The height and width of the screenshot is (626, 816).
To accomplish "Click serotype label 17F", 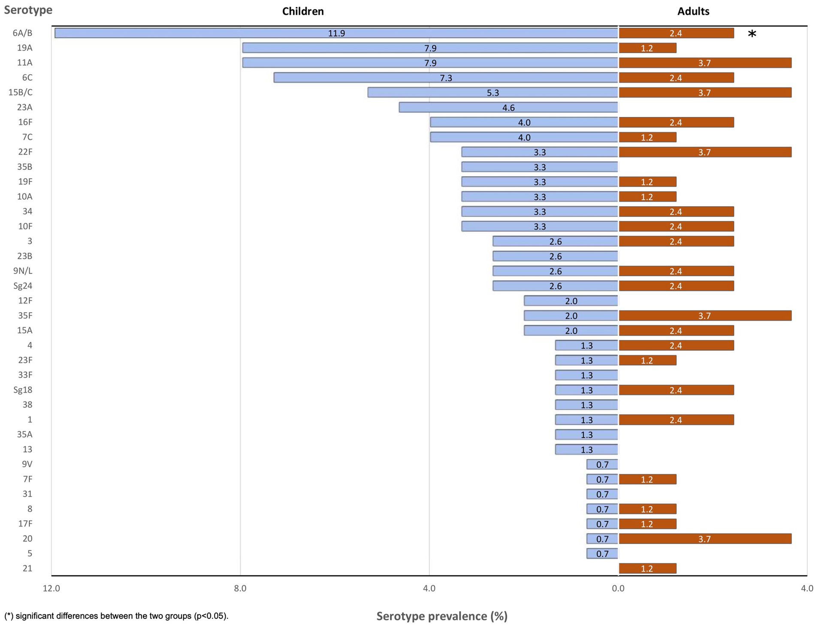I will pos(25,524).
